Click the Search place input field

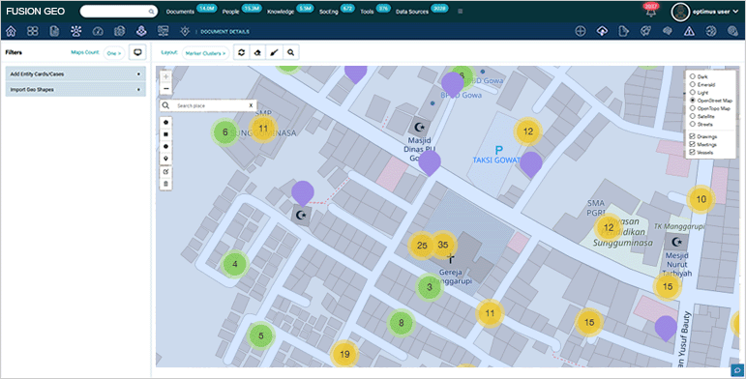pos(209,105)
